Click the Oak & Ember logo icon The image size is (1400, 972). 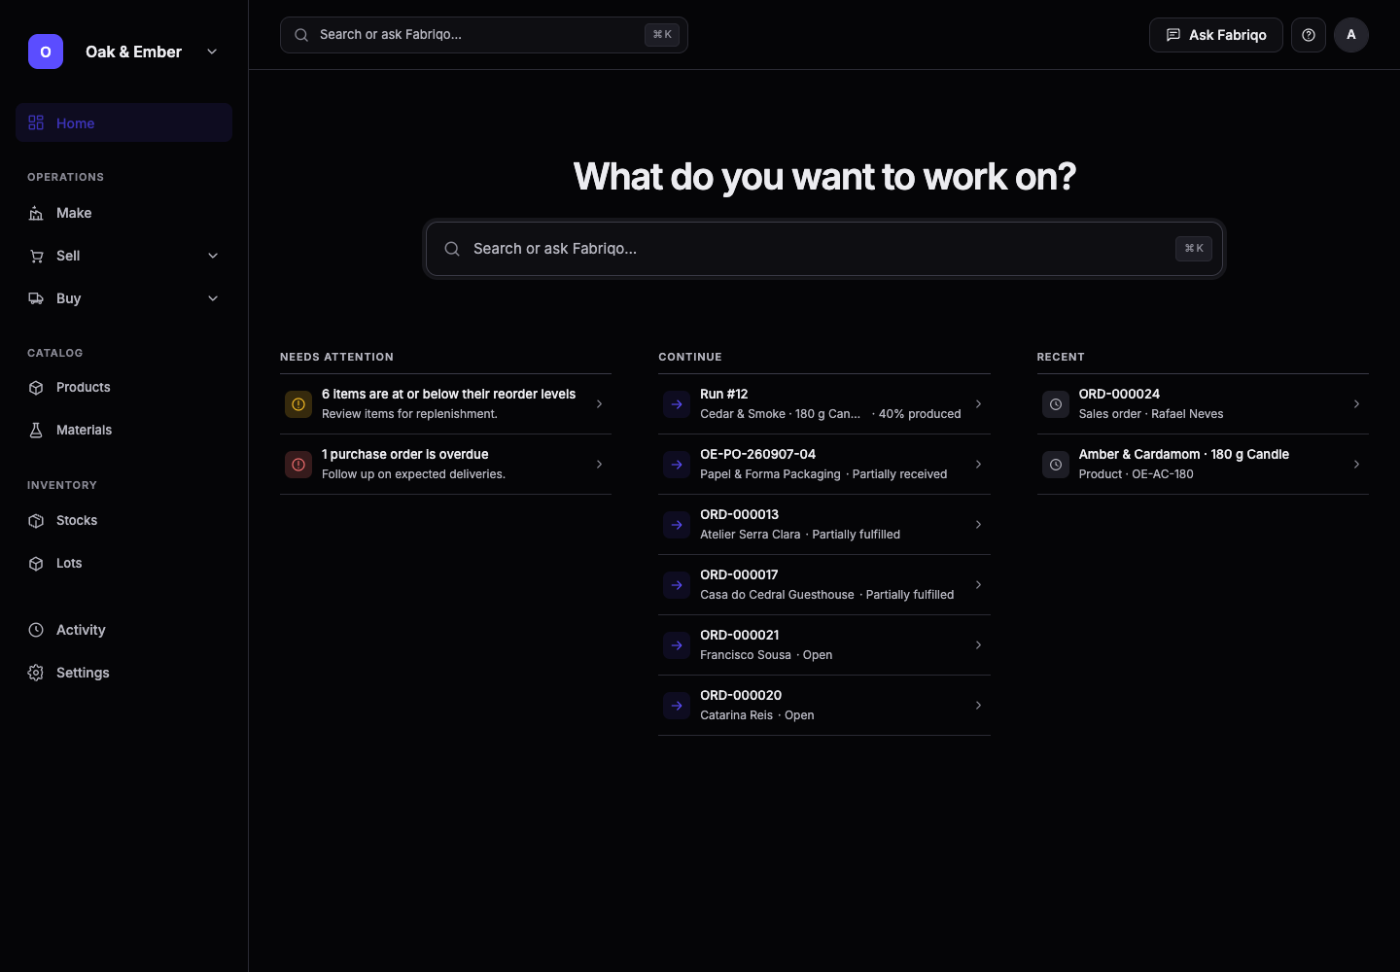coord(46,52)
